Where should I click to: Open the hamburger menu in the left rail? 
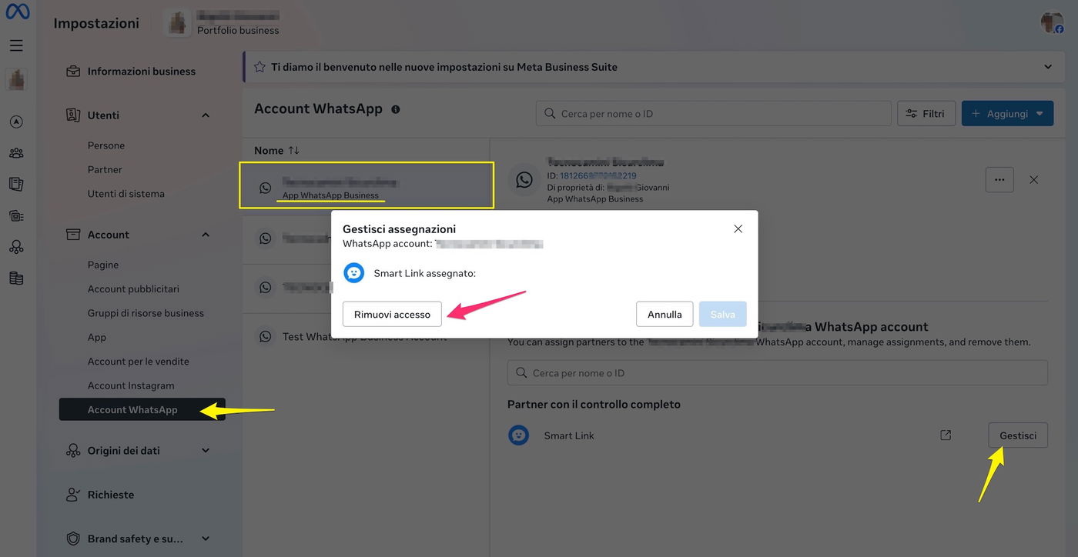point(16,45)
